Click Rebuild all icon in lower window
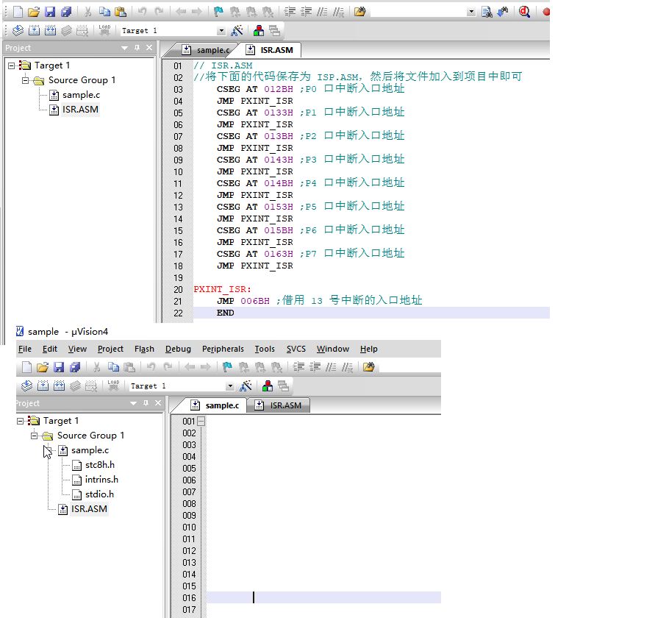666x618 pixels. pos(59,386)
